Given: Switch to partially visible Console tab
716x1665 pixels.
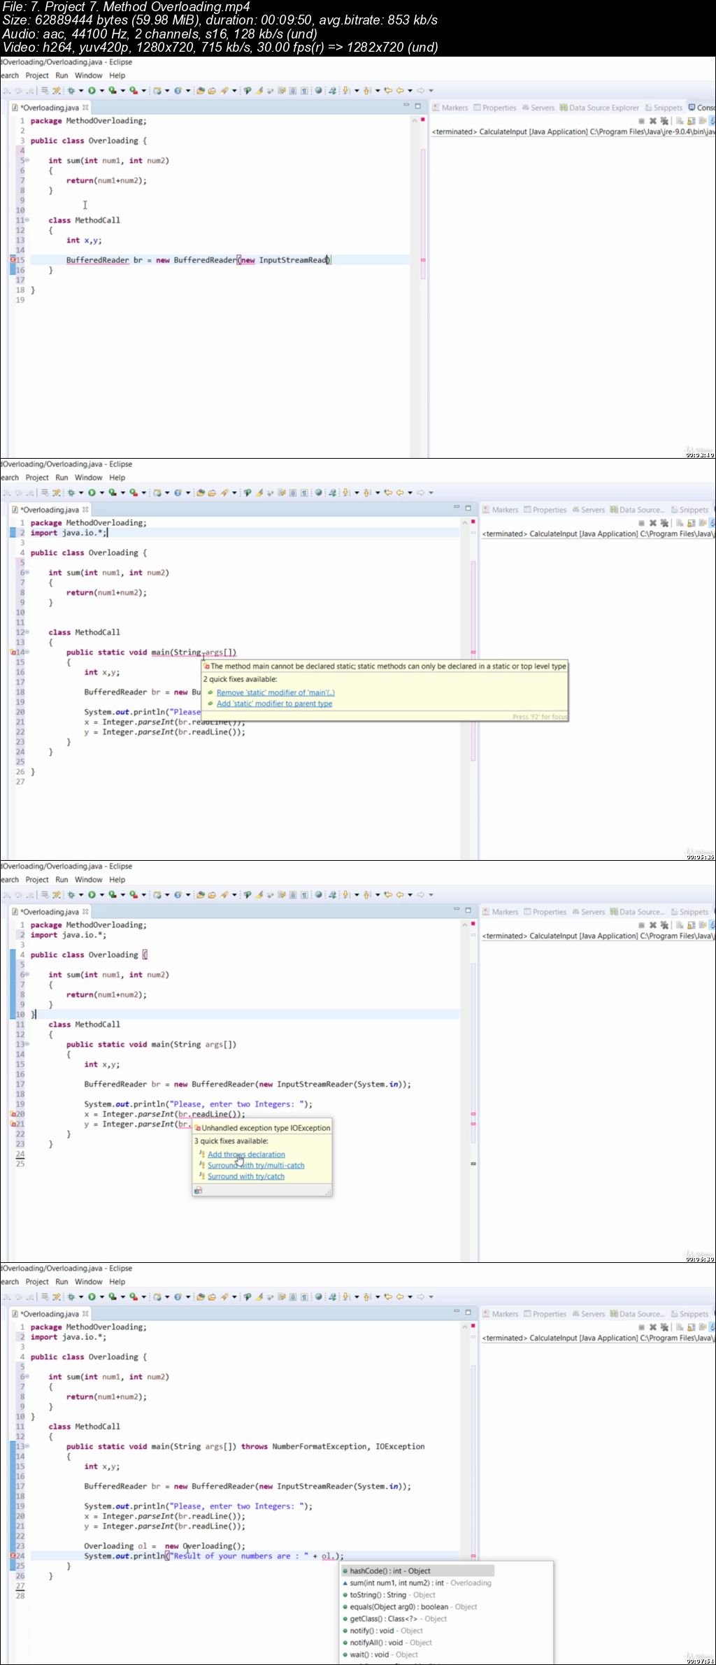Looking at the screenshot, I should pos(701,108).
